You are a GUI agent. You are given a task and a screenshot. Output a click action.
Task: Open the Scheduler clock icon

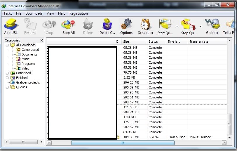[145, 24]
